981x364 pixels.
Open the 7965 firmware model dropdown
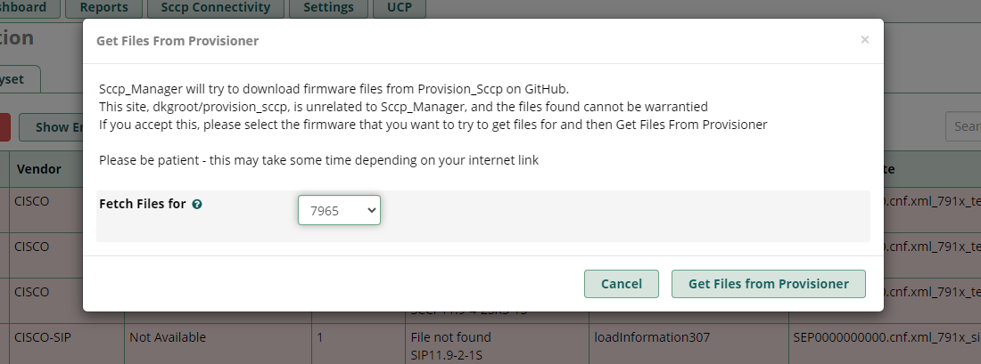coord(339,210)
